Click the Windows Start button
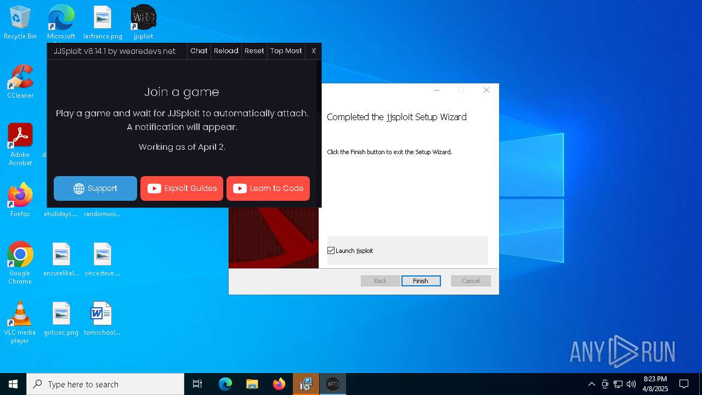This screenshot has height=395, width=702. point(13,384)
